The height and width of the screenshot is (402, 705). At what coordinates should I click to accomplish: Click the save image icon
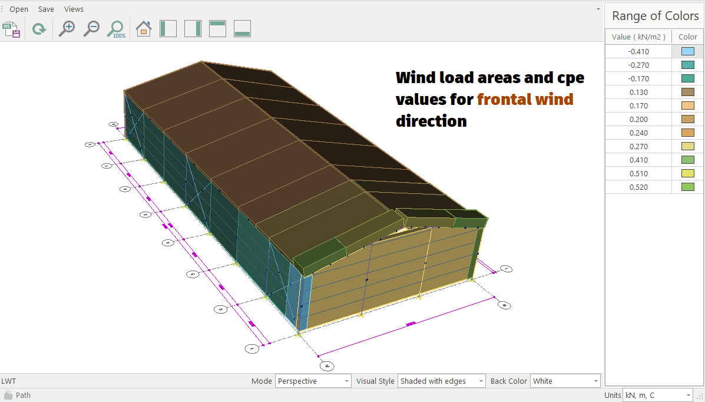(12, 29)
